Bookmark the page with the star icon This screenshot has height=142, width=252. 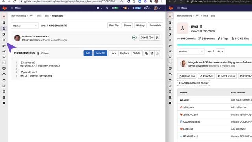pyautogui.click(x=122, y=2)
